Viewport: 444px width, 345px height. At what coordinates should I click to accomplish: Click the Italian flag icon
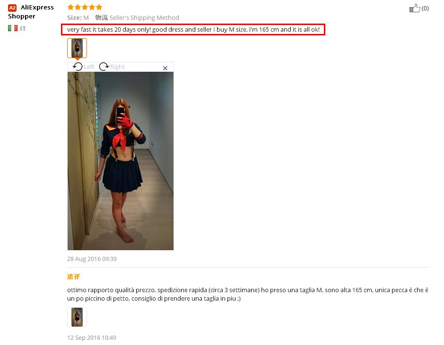pos(13,28)
